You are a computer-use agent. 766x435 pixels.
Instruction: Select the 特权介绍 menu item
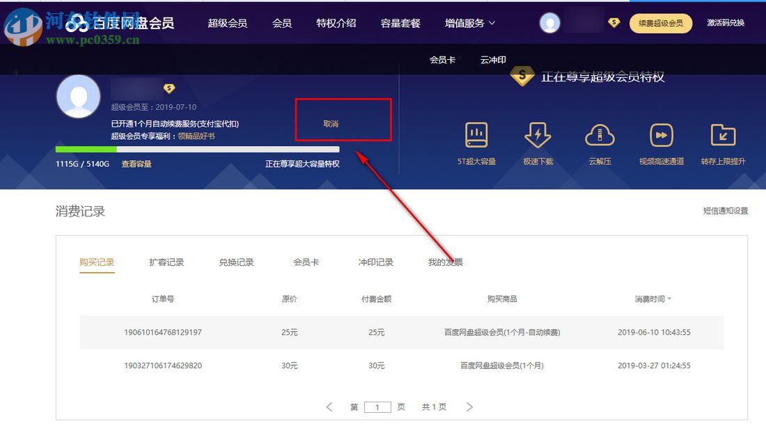[336, 23]
